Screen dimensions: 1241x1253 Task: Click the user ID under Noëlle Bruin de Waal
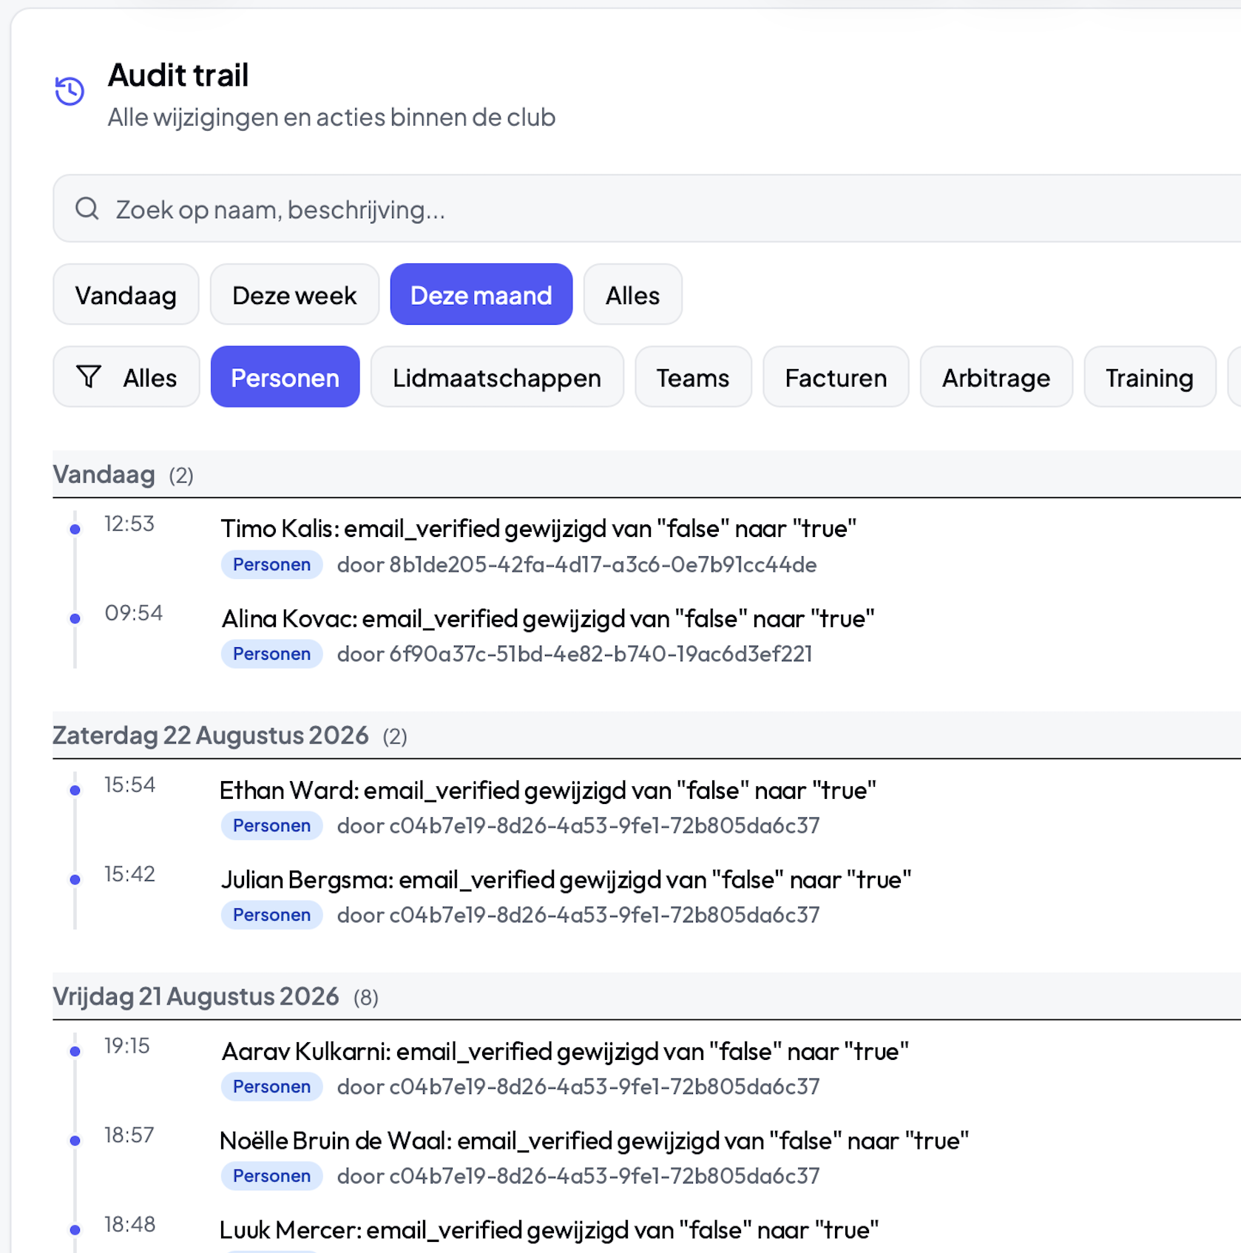tap(604, 1176)
